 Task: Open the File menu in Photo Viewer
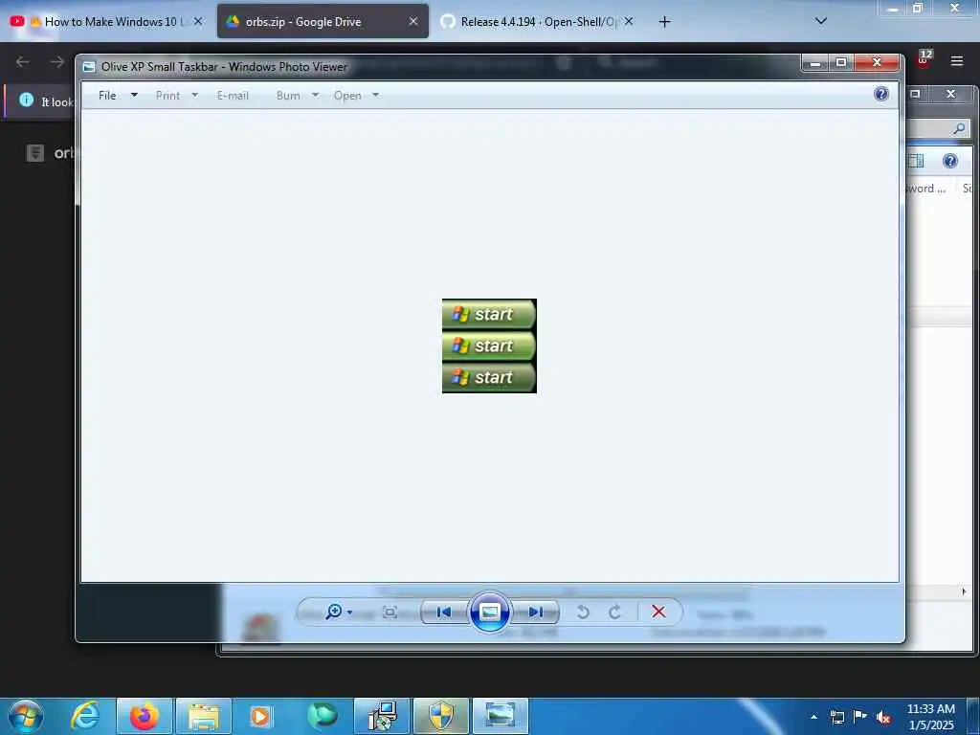tap(107, 96)
